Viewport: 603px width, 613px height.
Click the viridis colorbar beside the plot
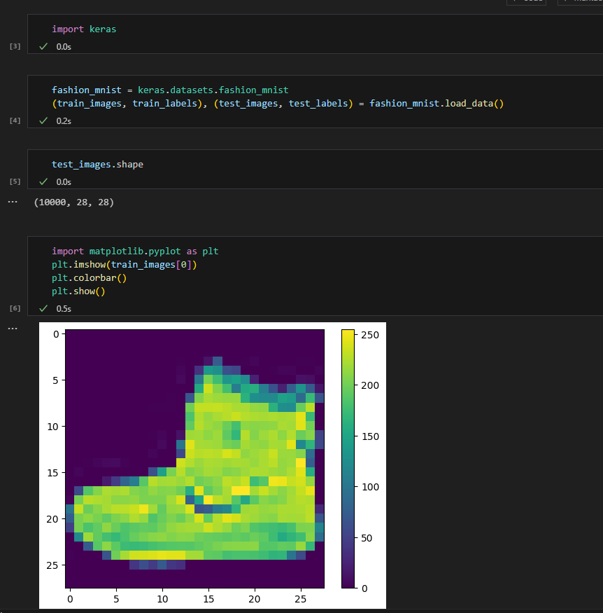(348, 459)
